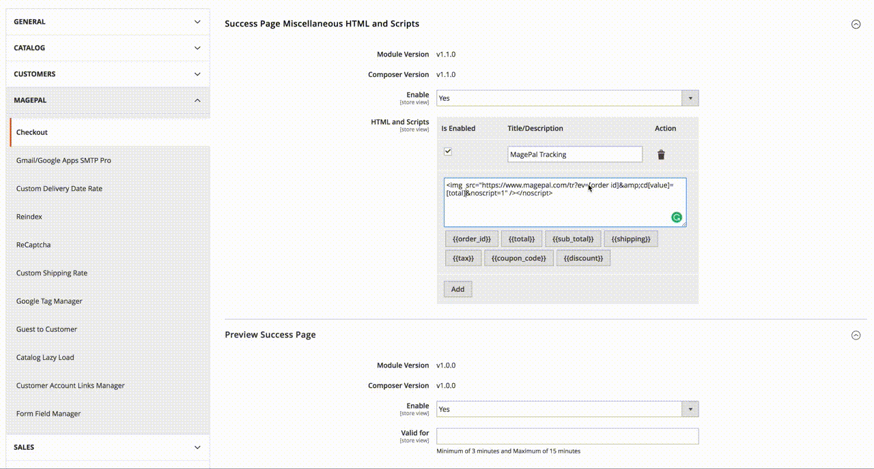
Task: Expand the GENERAL sidebar section
Action: coord(108,22)
